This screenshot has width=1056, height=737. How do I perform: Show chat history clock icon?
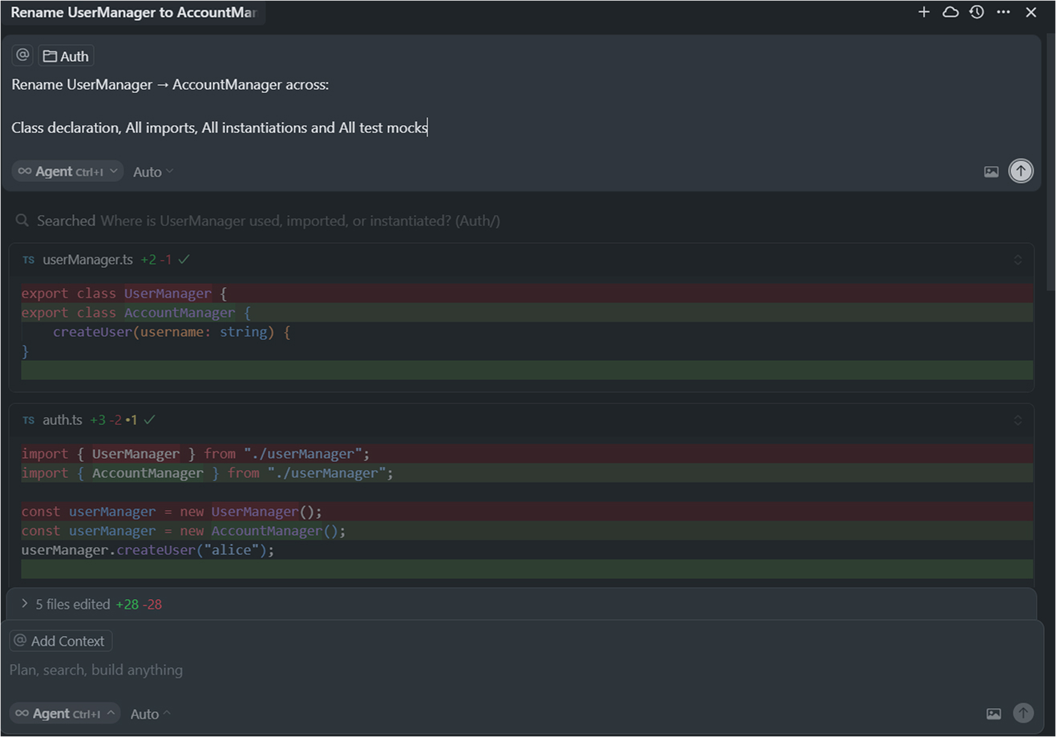point(977,12)
